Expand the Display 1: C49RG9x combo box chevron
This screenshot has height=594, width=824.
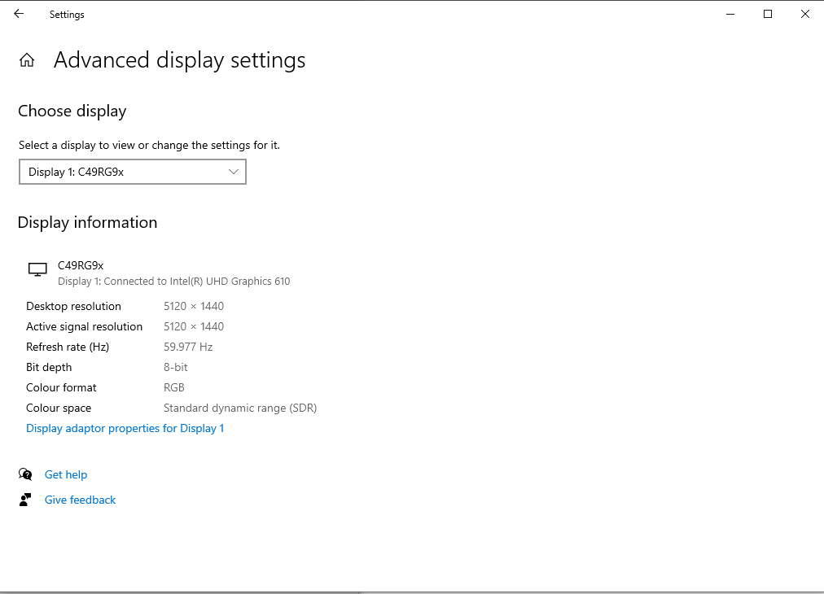coord(234,172)
